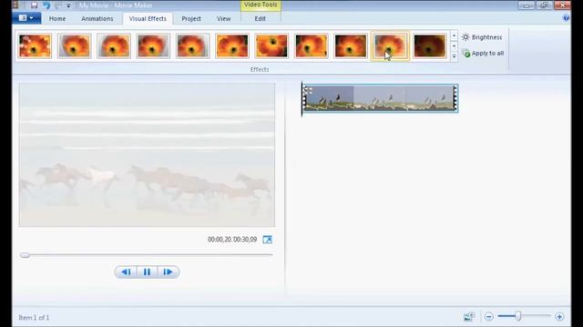Open the Edit tab under Video Tools
Screen dimensions: 583x327
(261, 18)
